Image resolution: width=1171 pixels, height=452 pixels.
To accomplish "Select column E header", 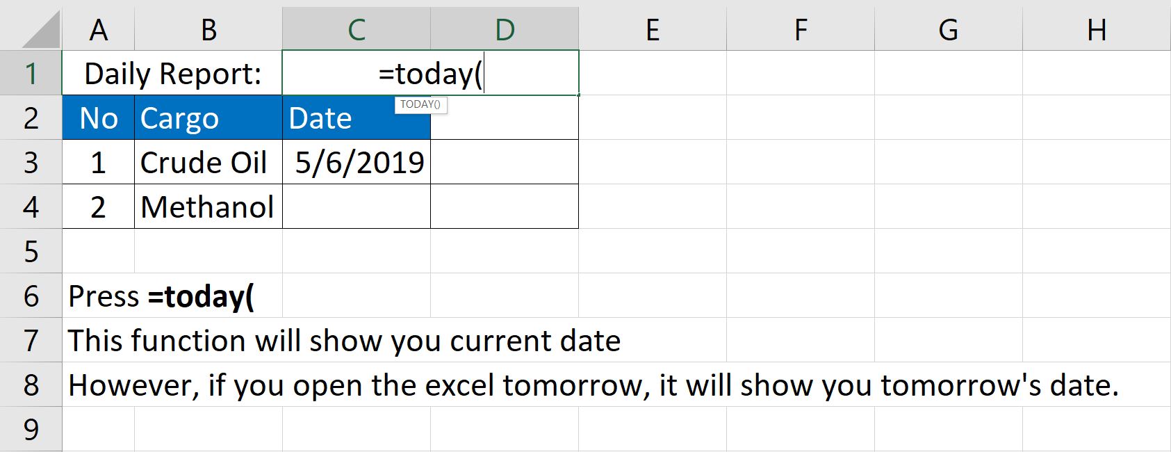I will point(652,30).
